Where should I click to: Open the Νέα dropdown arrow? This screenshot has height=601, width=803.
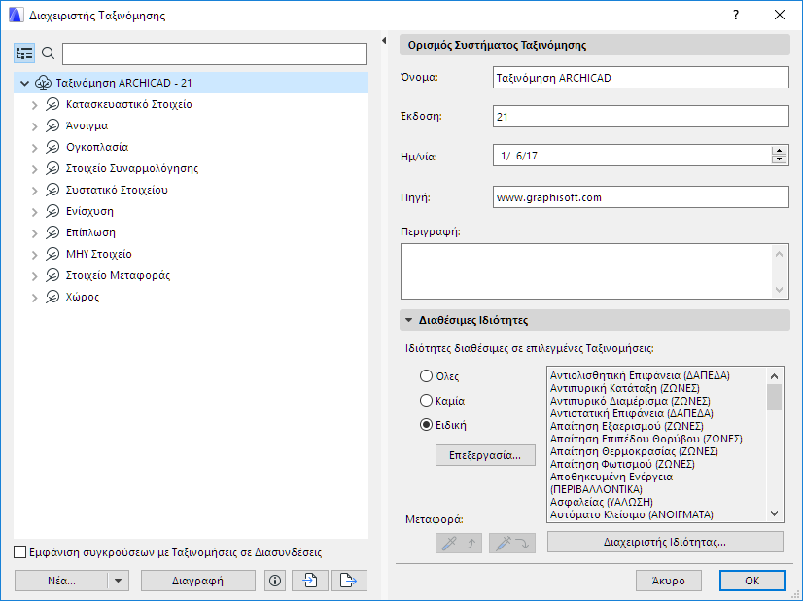[119, 581]
